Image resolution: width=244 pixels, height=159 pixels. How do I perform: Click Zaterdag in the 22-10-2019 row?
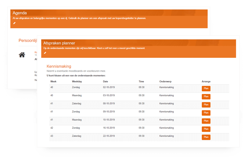coord(77,136)
